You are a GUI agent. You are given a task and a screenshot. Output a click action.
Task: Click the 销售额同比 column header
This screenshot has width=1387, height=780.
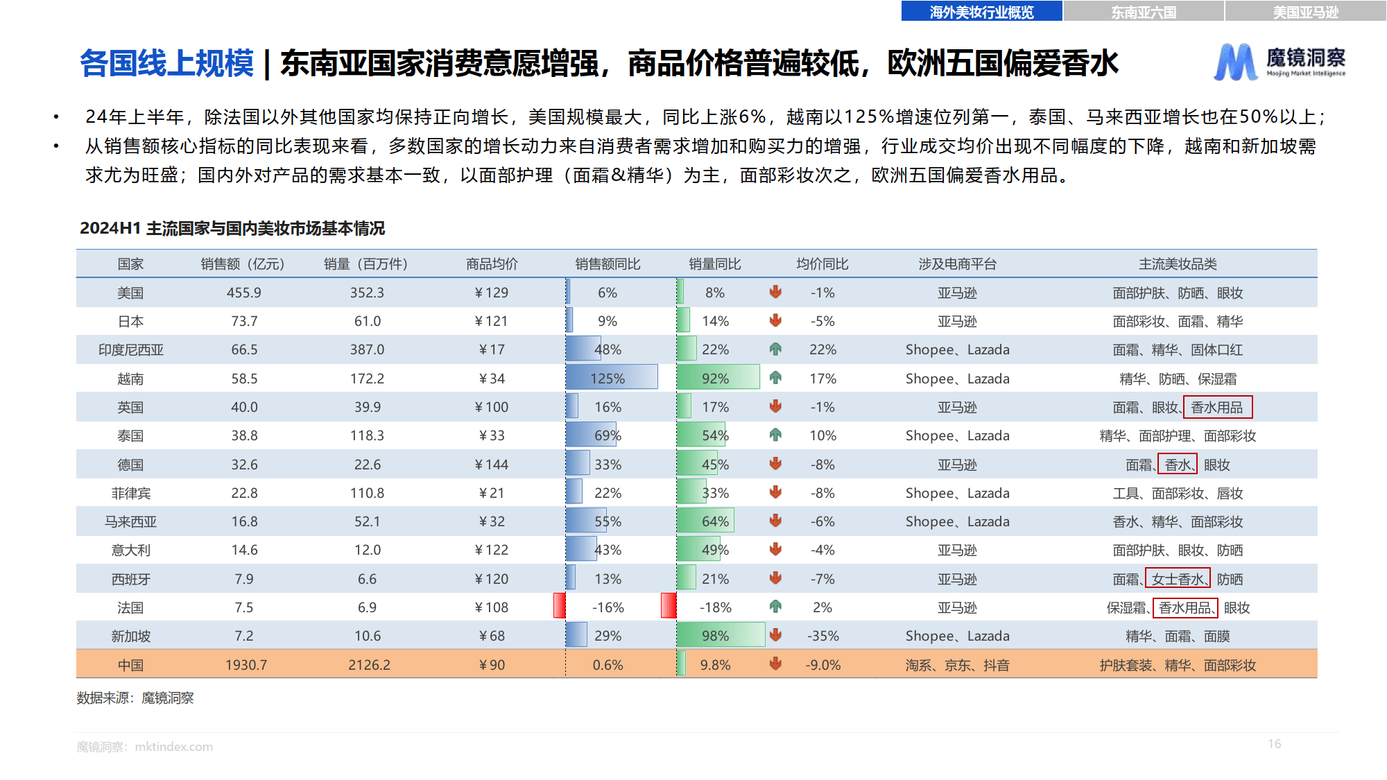coord(608,263)
